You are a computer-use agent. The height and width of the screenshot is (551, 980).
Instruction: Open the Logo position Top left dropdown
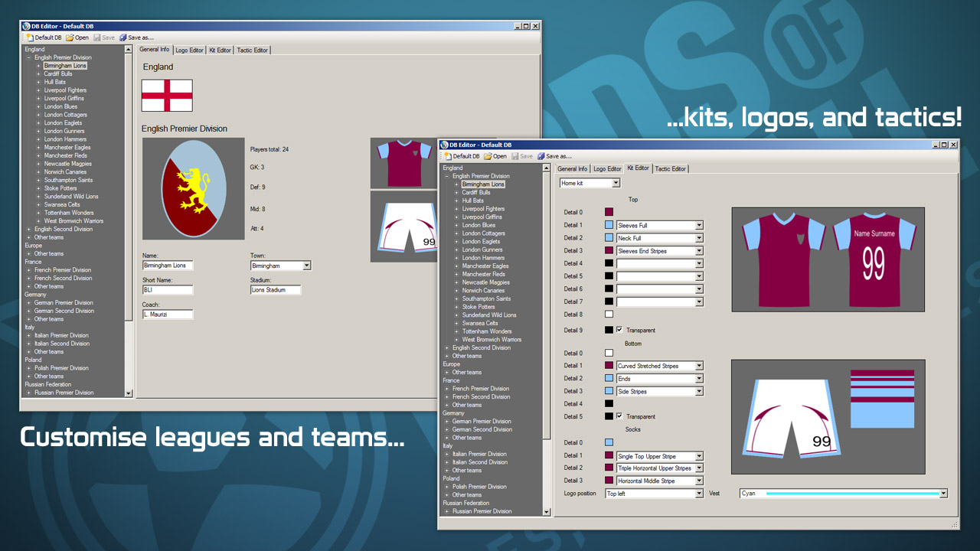pos(699,494)
